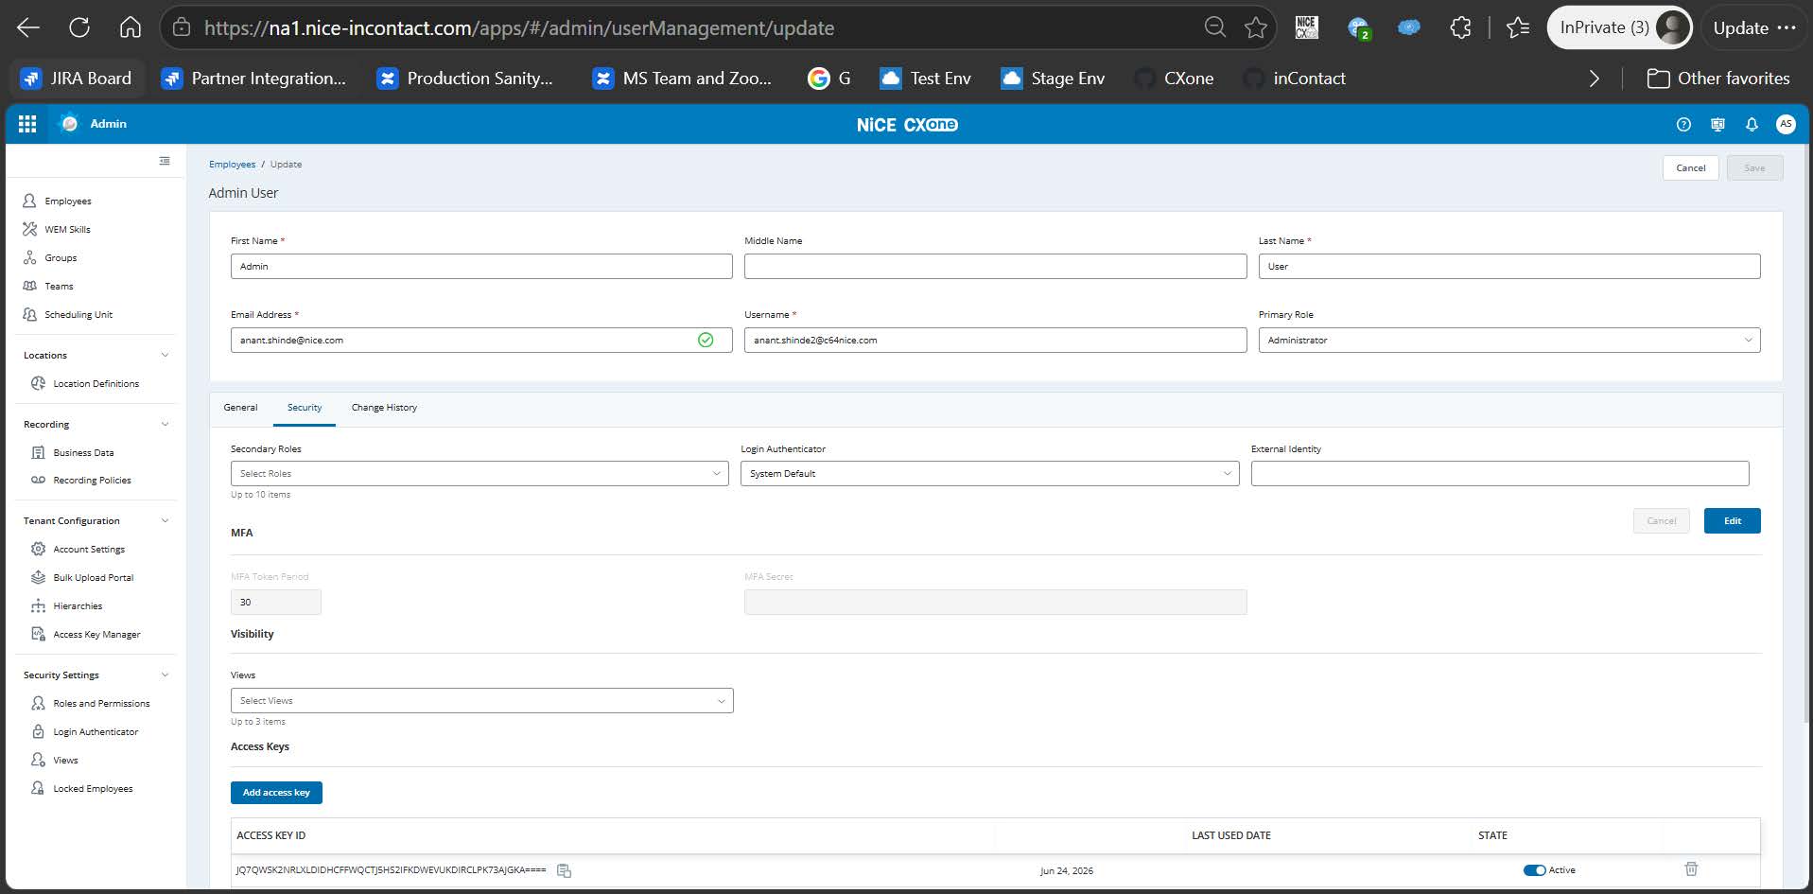Switch to the General tab

click(240, 408)
